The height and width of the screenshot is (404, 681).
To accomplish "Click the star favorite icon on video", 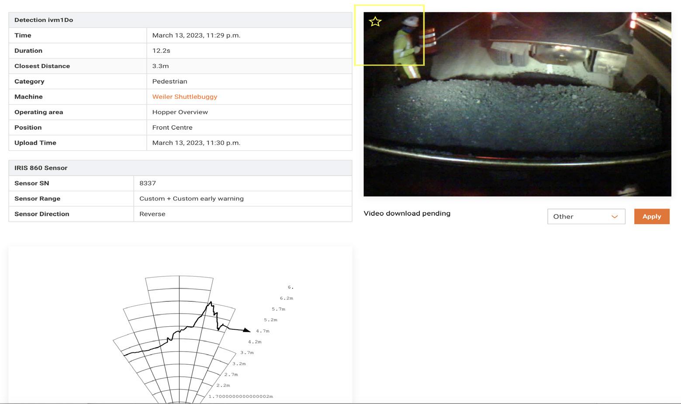I will point(375,21).
